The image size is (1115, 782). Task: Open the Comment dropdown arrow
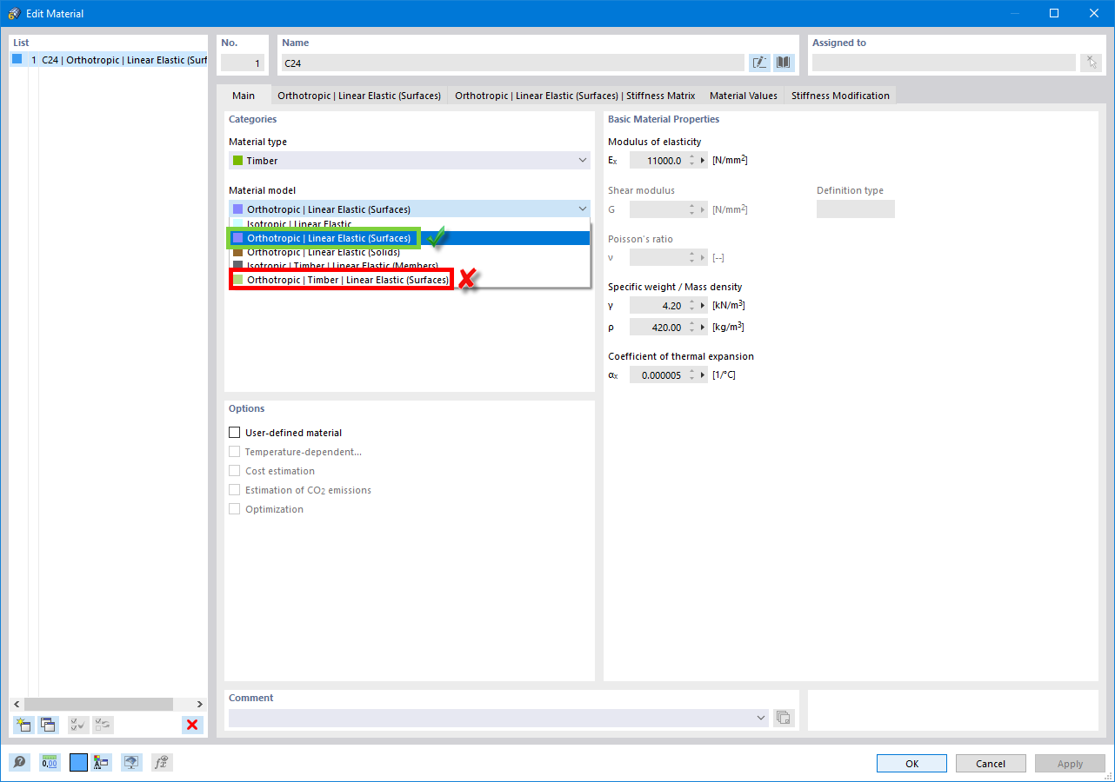click(x=761, y=718)
